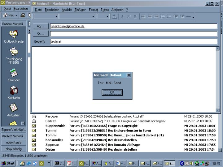Viewport: 223px width, 167px height.
Task: Click the Bluetooth icon in system tray
Action: [x=182, y=163]
